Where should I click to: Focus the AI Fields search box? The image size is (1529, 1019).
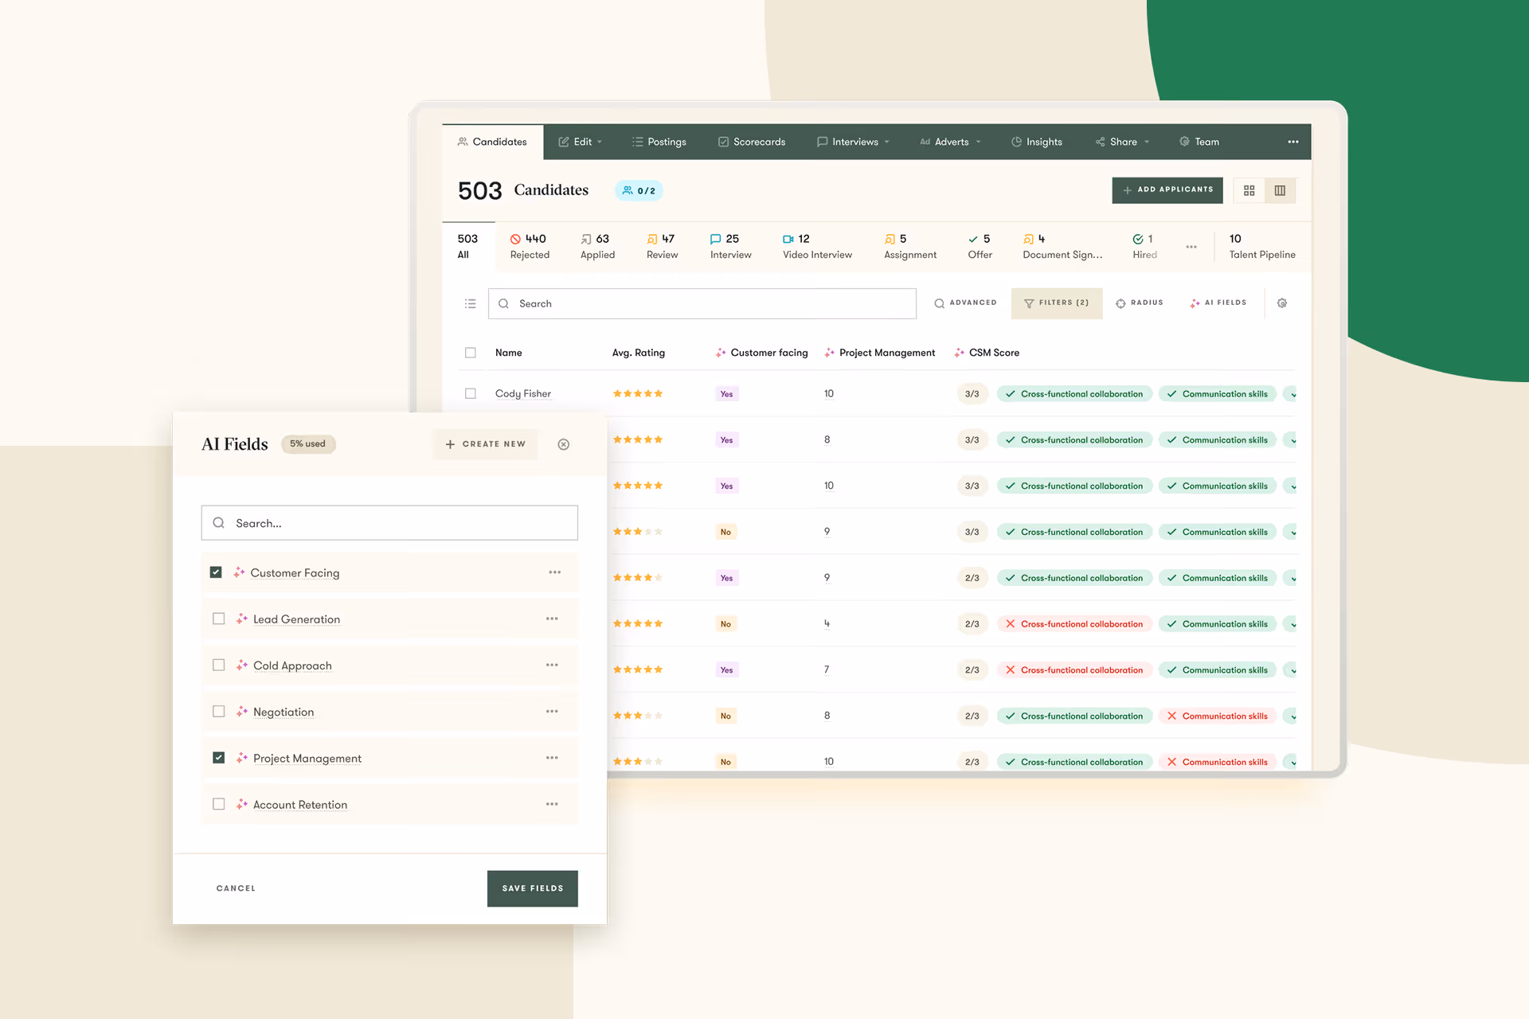coord(389,523)
